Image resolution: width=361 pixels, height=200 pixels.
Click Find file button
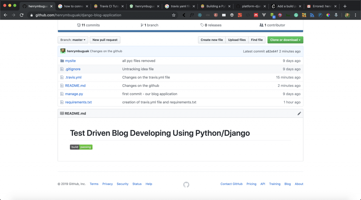tap(257, 40)
